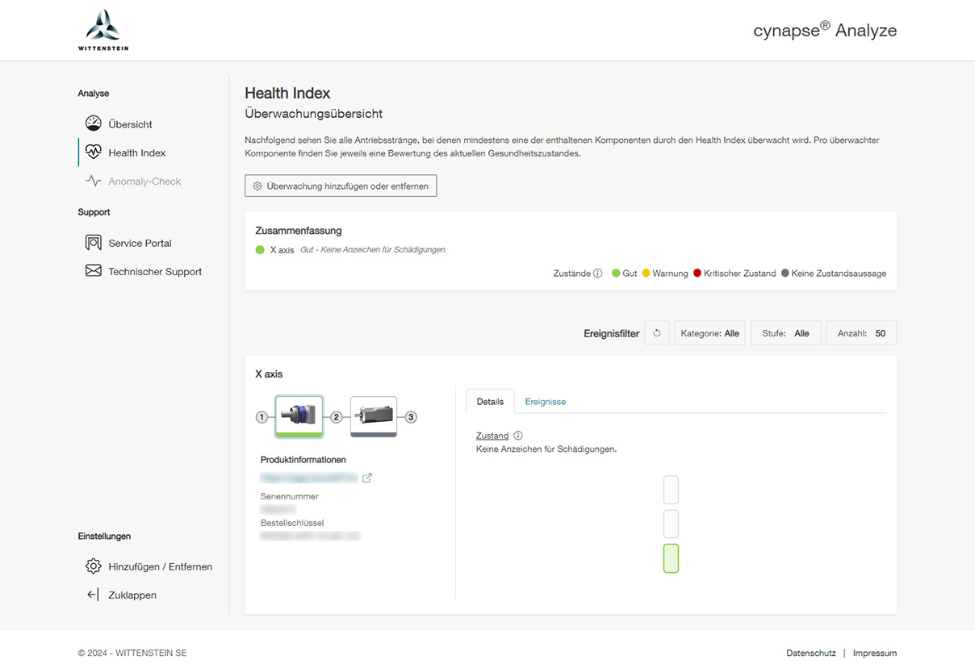Click the red Kritischer Zustand legend swatch
The image size is (975, 664).
tap(697, 274)
